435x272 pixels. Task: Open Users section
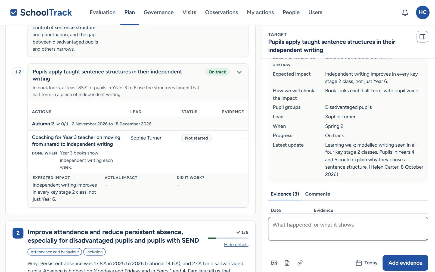point(315,13)
